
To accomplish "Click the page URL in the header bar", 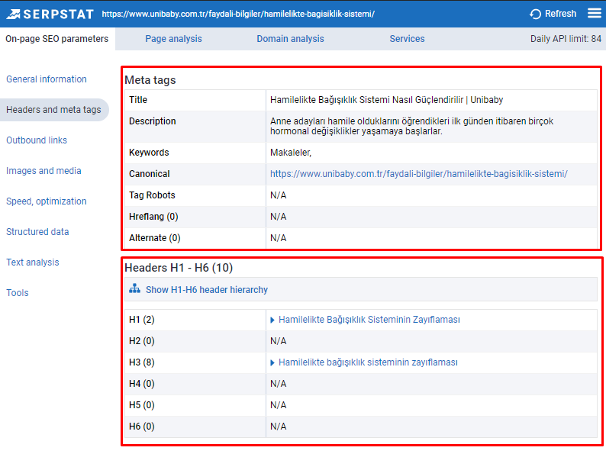I will pos(238,14).
